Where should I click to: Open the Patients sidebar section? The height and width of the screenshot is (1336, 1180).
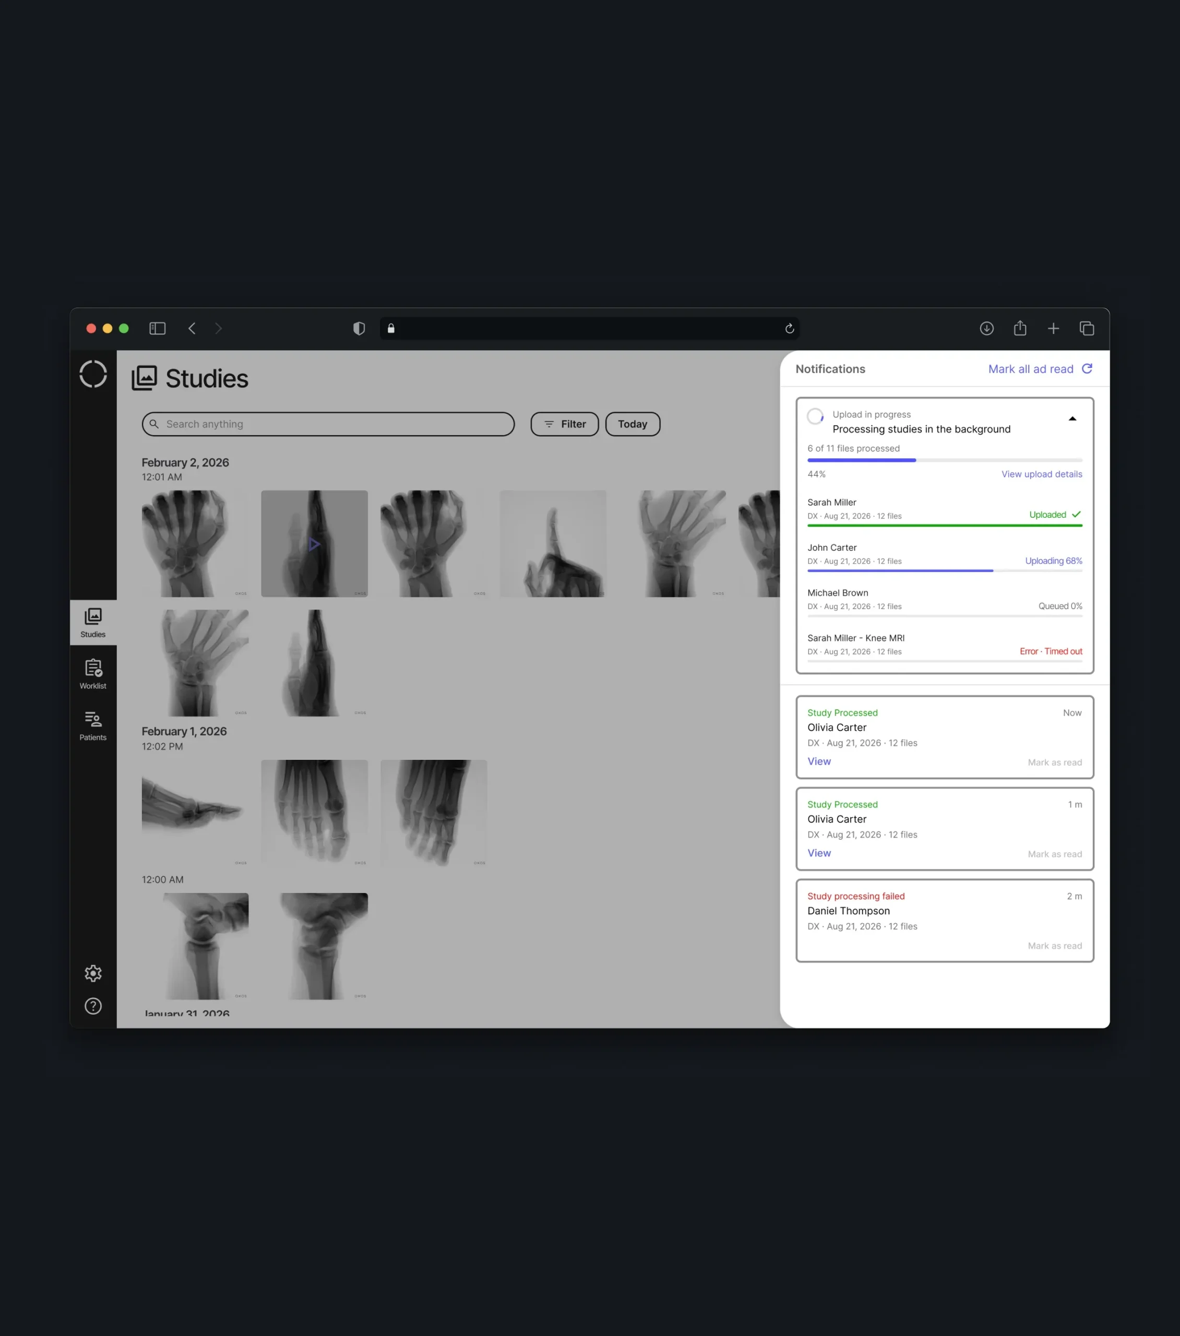[93, 725]
